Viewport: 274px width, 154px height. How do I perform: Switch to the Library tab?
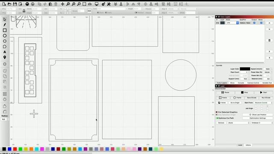point(248,145)
